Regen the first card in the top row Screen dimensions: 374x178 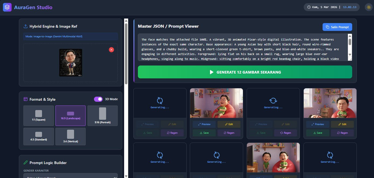[172, 133]
